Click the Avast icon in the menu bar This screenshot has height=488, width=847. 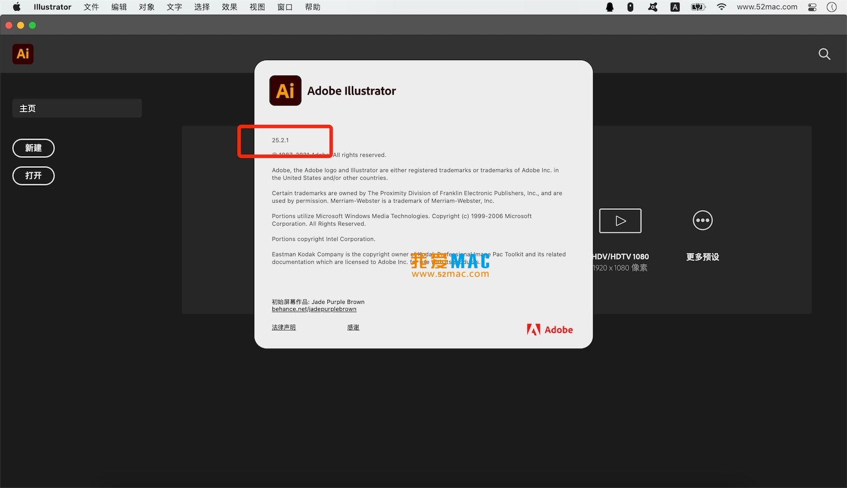pyautogui.click(x=652, y=6)
